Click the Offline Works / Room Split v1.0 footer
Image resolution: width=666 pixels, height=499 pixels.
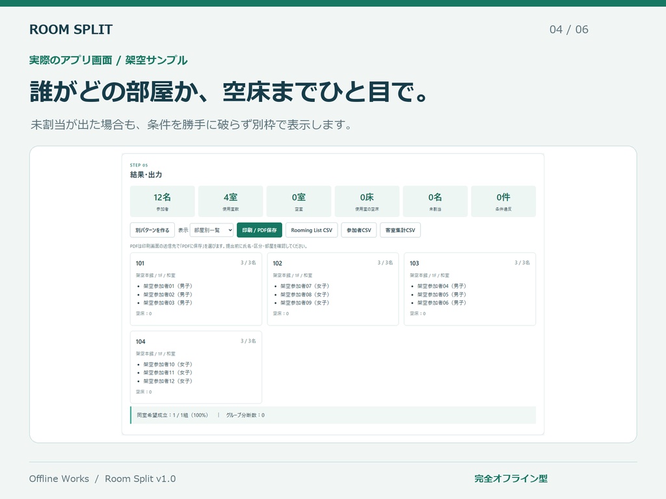click(x=102, y=479)
